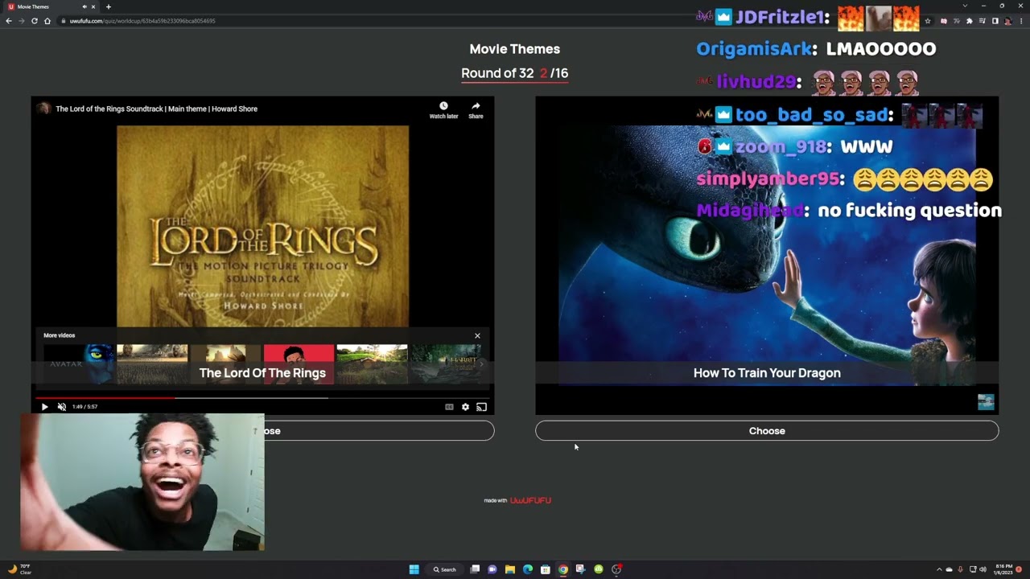Screen dimensions: 1030x579
Task: Switch to Google Chrome in the taskbar
Action: click(563, 569)
